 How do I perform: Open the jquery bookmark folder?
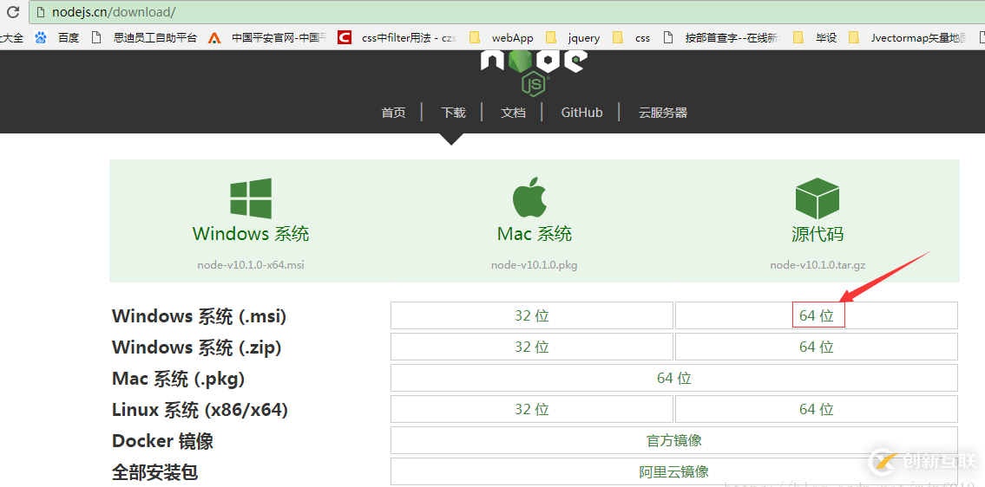(x=573, y=37)
